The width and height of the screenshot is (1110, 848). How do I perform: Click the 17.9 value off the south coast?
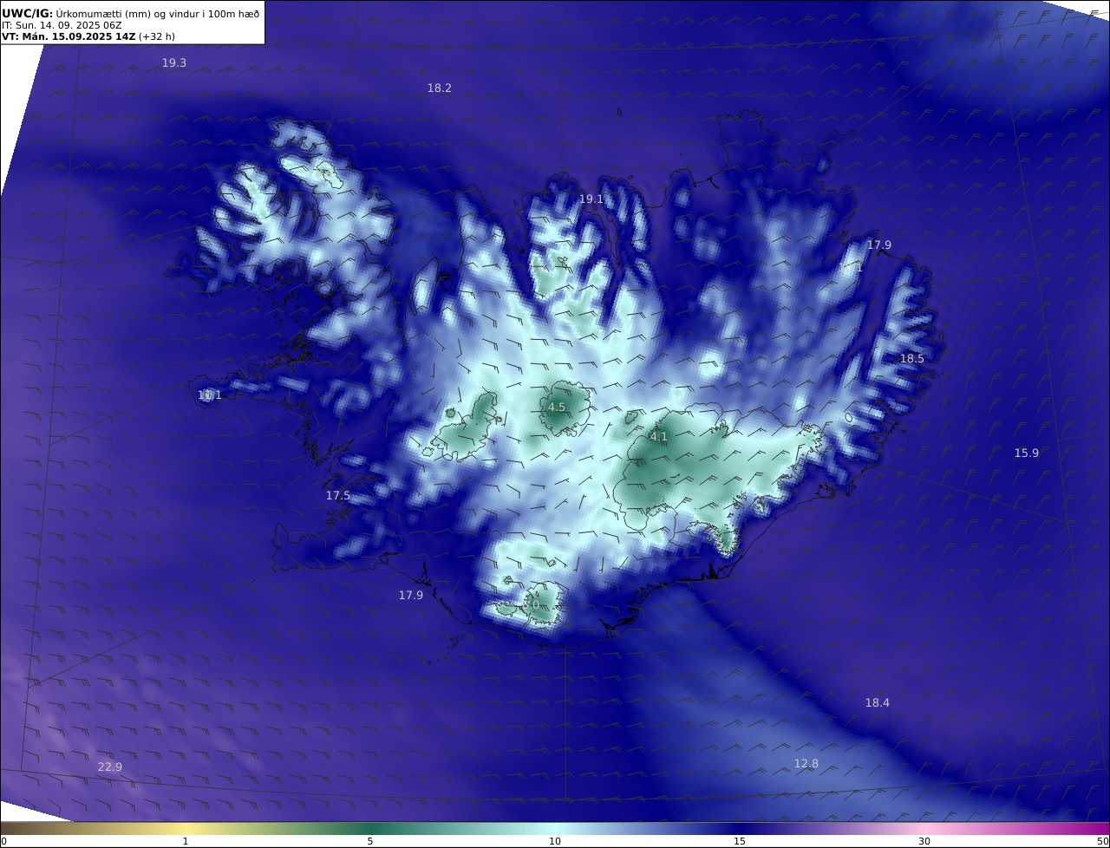pyautogui.click(x=411, y=595)
